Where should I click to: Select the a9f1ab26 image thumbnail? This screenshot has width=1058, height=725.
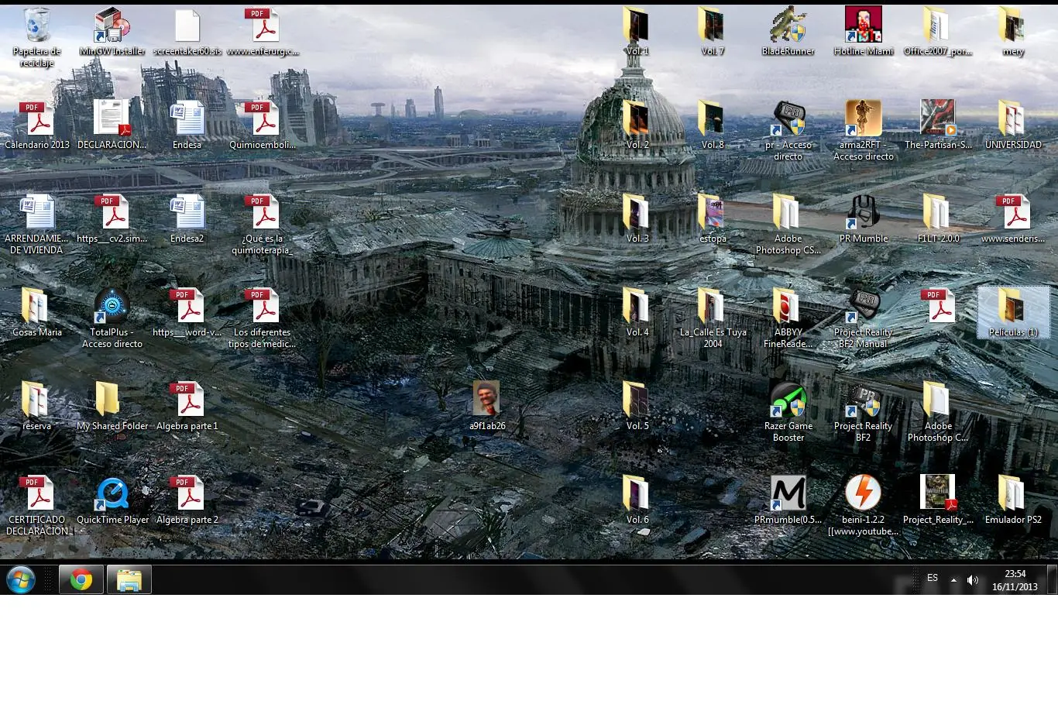point(487,407)
